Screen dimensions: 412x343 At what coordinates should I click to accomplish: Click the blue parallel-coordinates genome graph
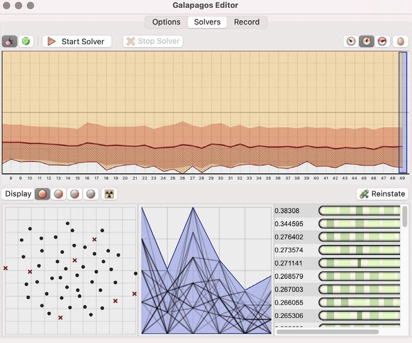point(206,270)
